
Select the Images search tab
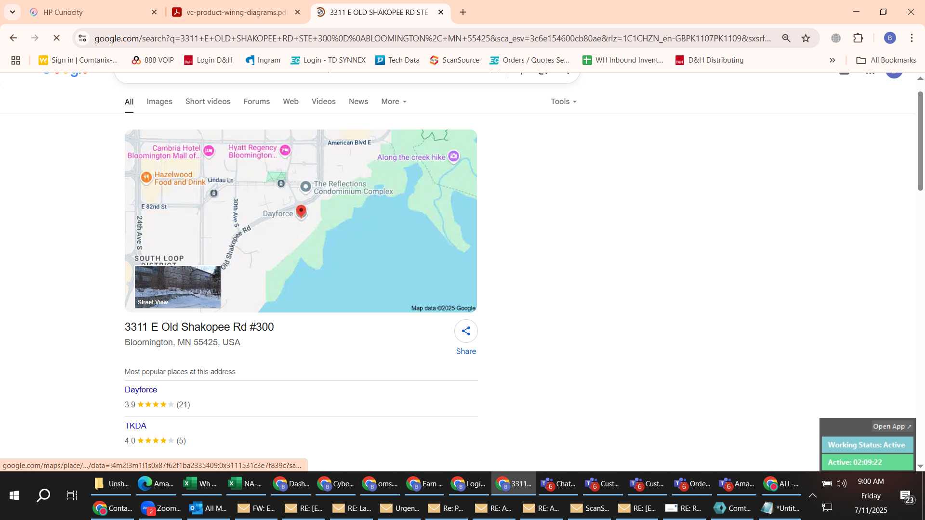point(159,102)
